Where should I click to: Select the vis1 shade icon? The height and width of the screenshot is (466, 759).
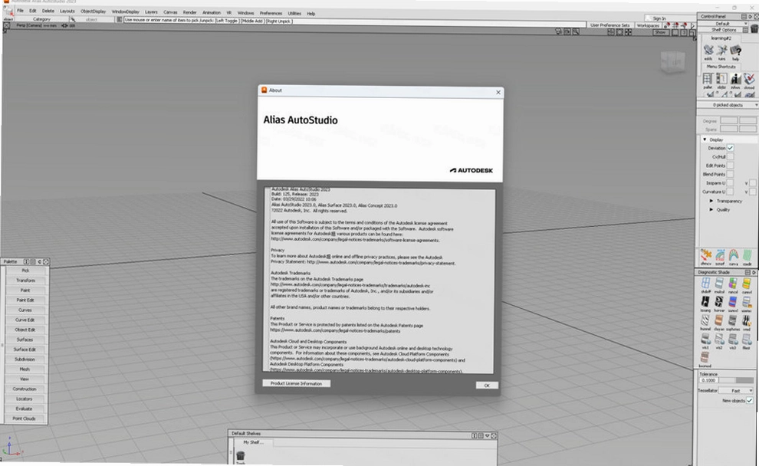point(705,342)
